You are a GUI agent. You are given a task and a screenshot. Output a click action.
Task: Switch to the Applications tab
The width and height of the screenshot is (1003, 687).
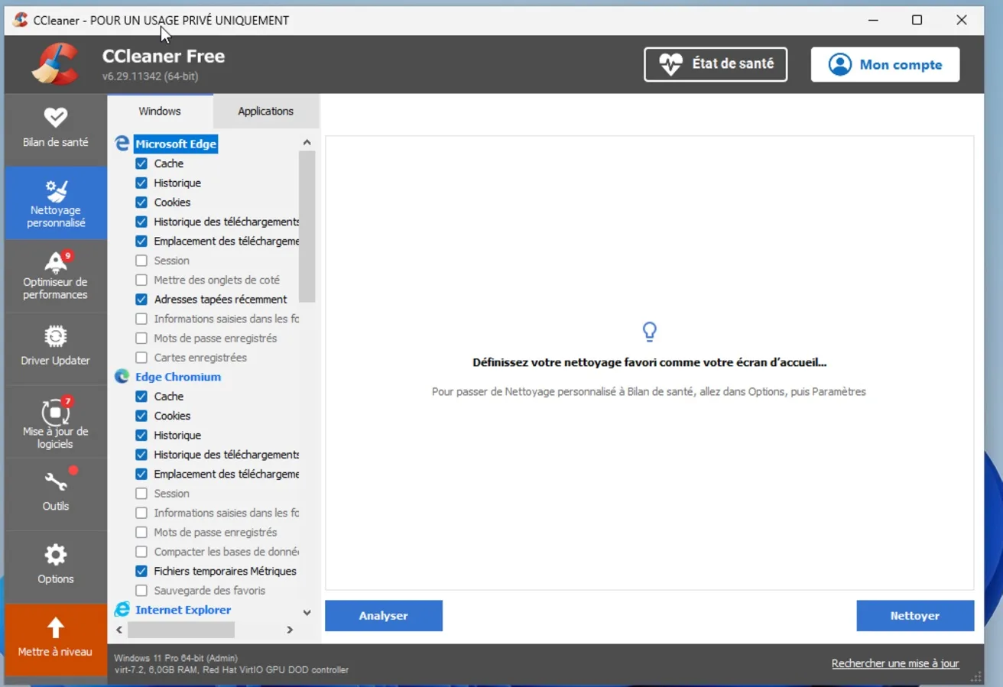pos(265,111)
